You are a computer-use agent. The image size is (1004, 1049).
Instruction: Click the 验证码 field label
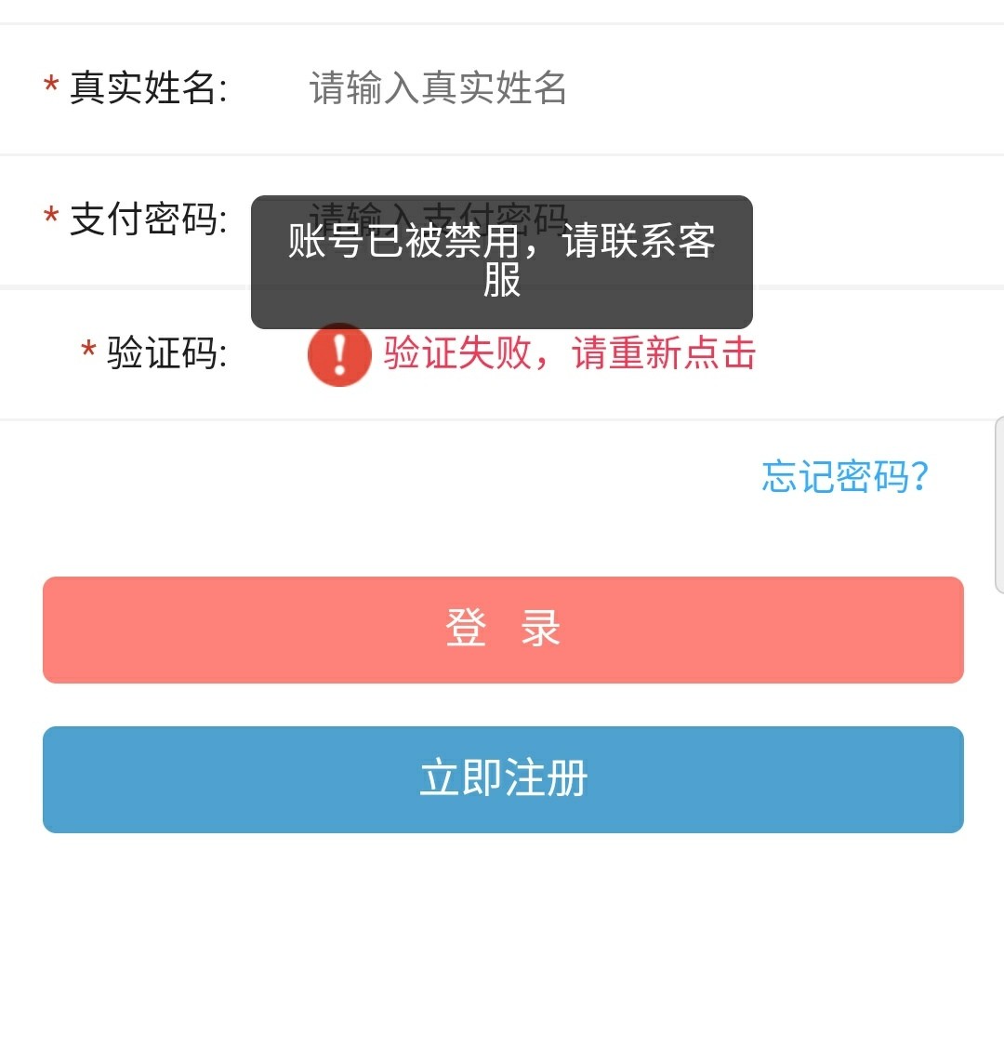pos(167,353)
